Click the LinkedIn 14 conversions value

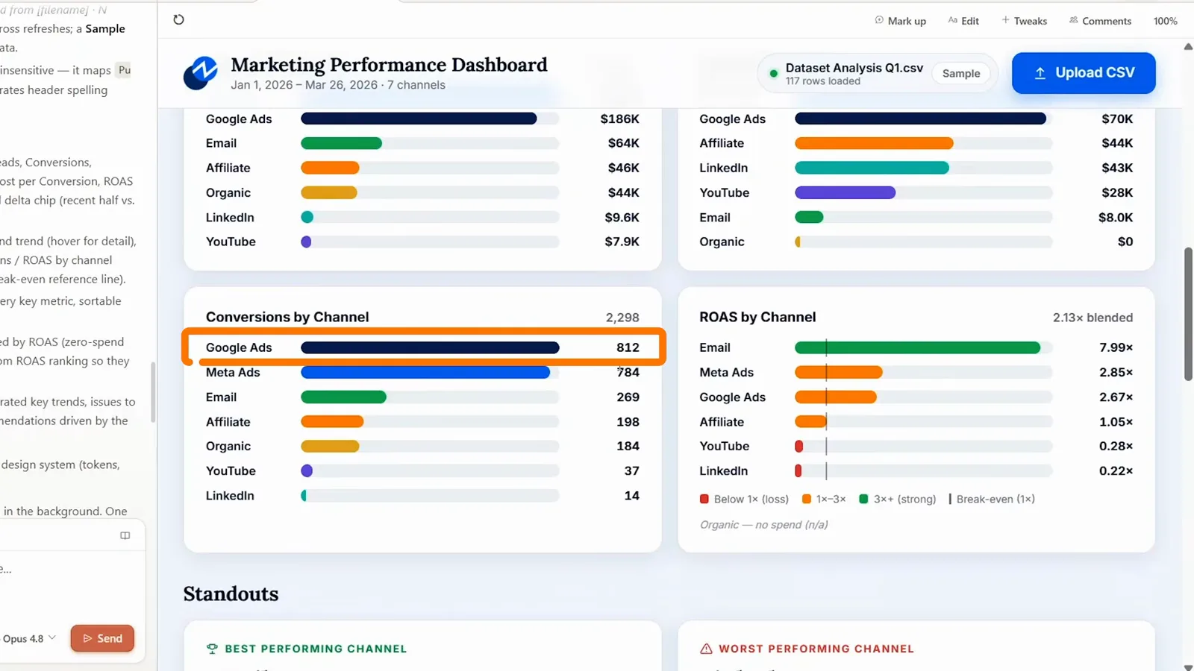(631, 495)
